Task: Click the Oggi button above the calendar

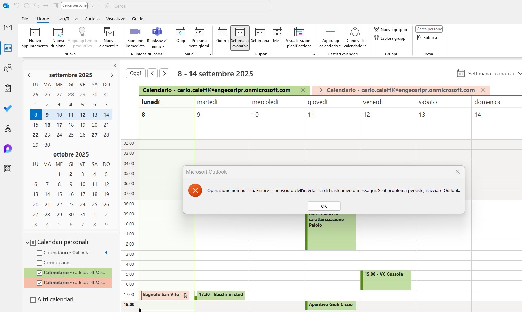Action: point(136,73)
